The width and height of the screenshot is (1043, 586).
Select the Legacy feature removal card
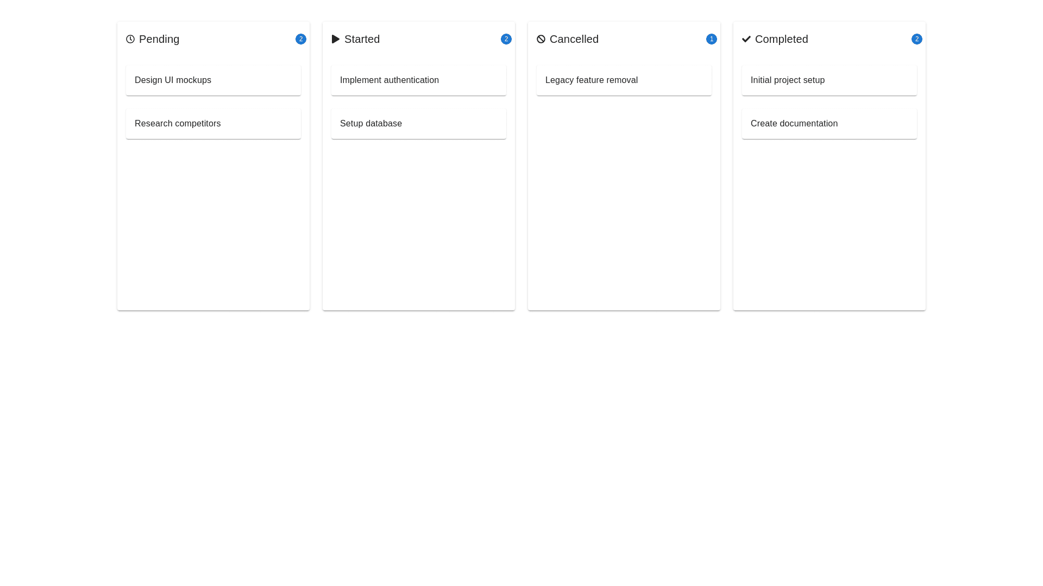624,80
